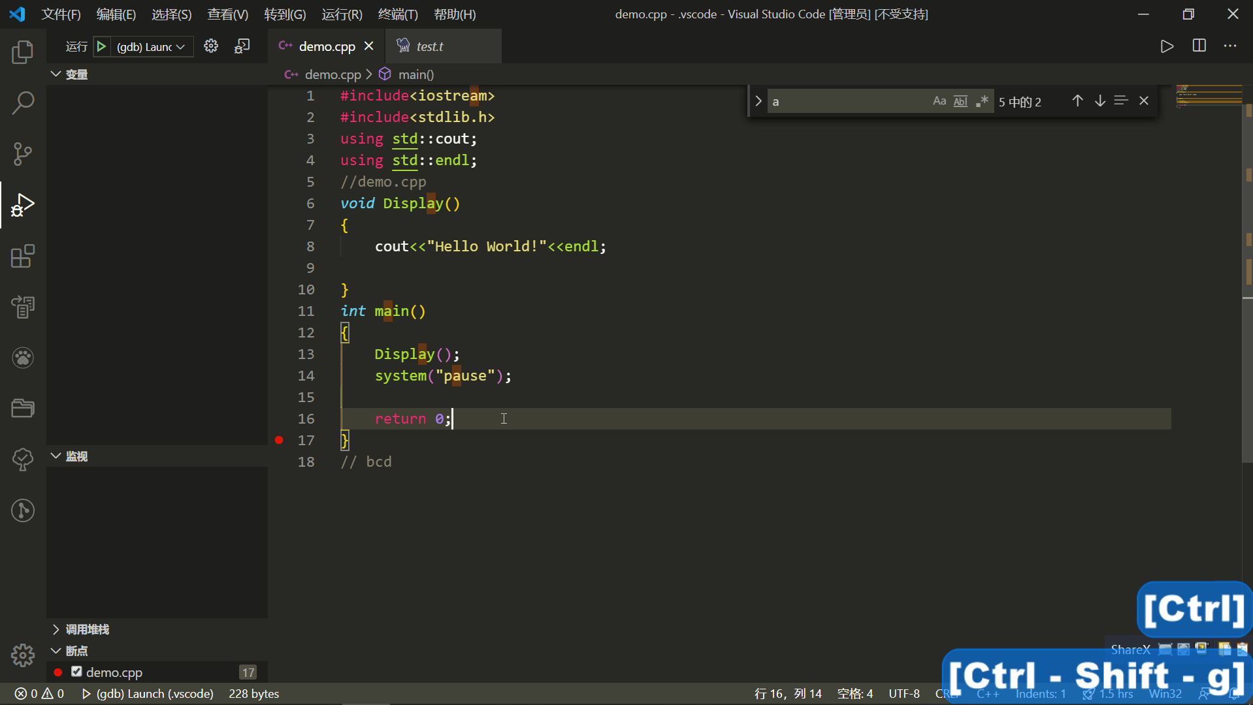Image resolution: width=1253 pixels, height=705 pixels.
Task: Open the Explorer view in activity bar
Action: 23,52
